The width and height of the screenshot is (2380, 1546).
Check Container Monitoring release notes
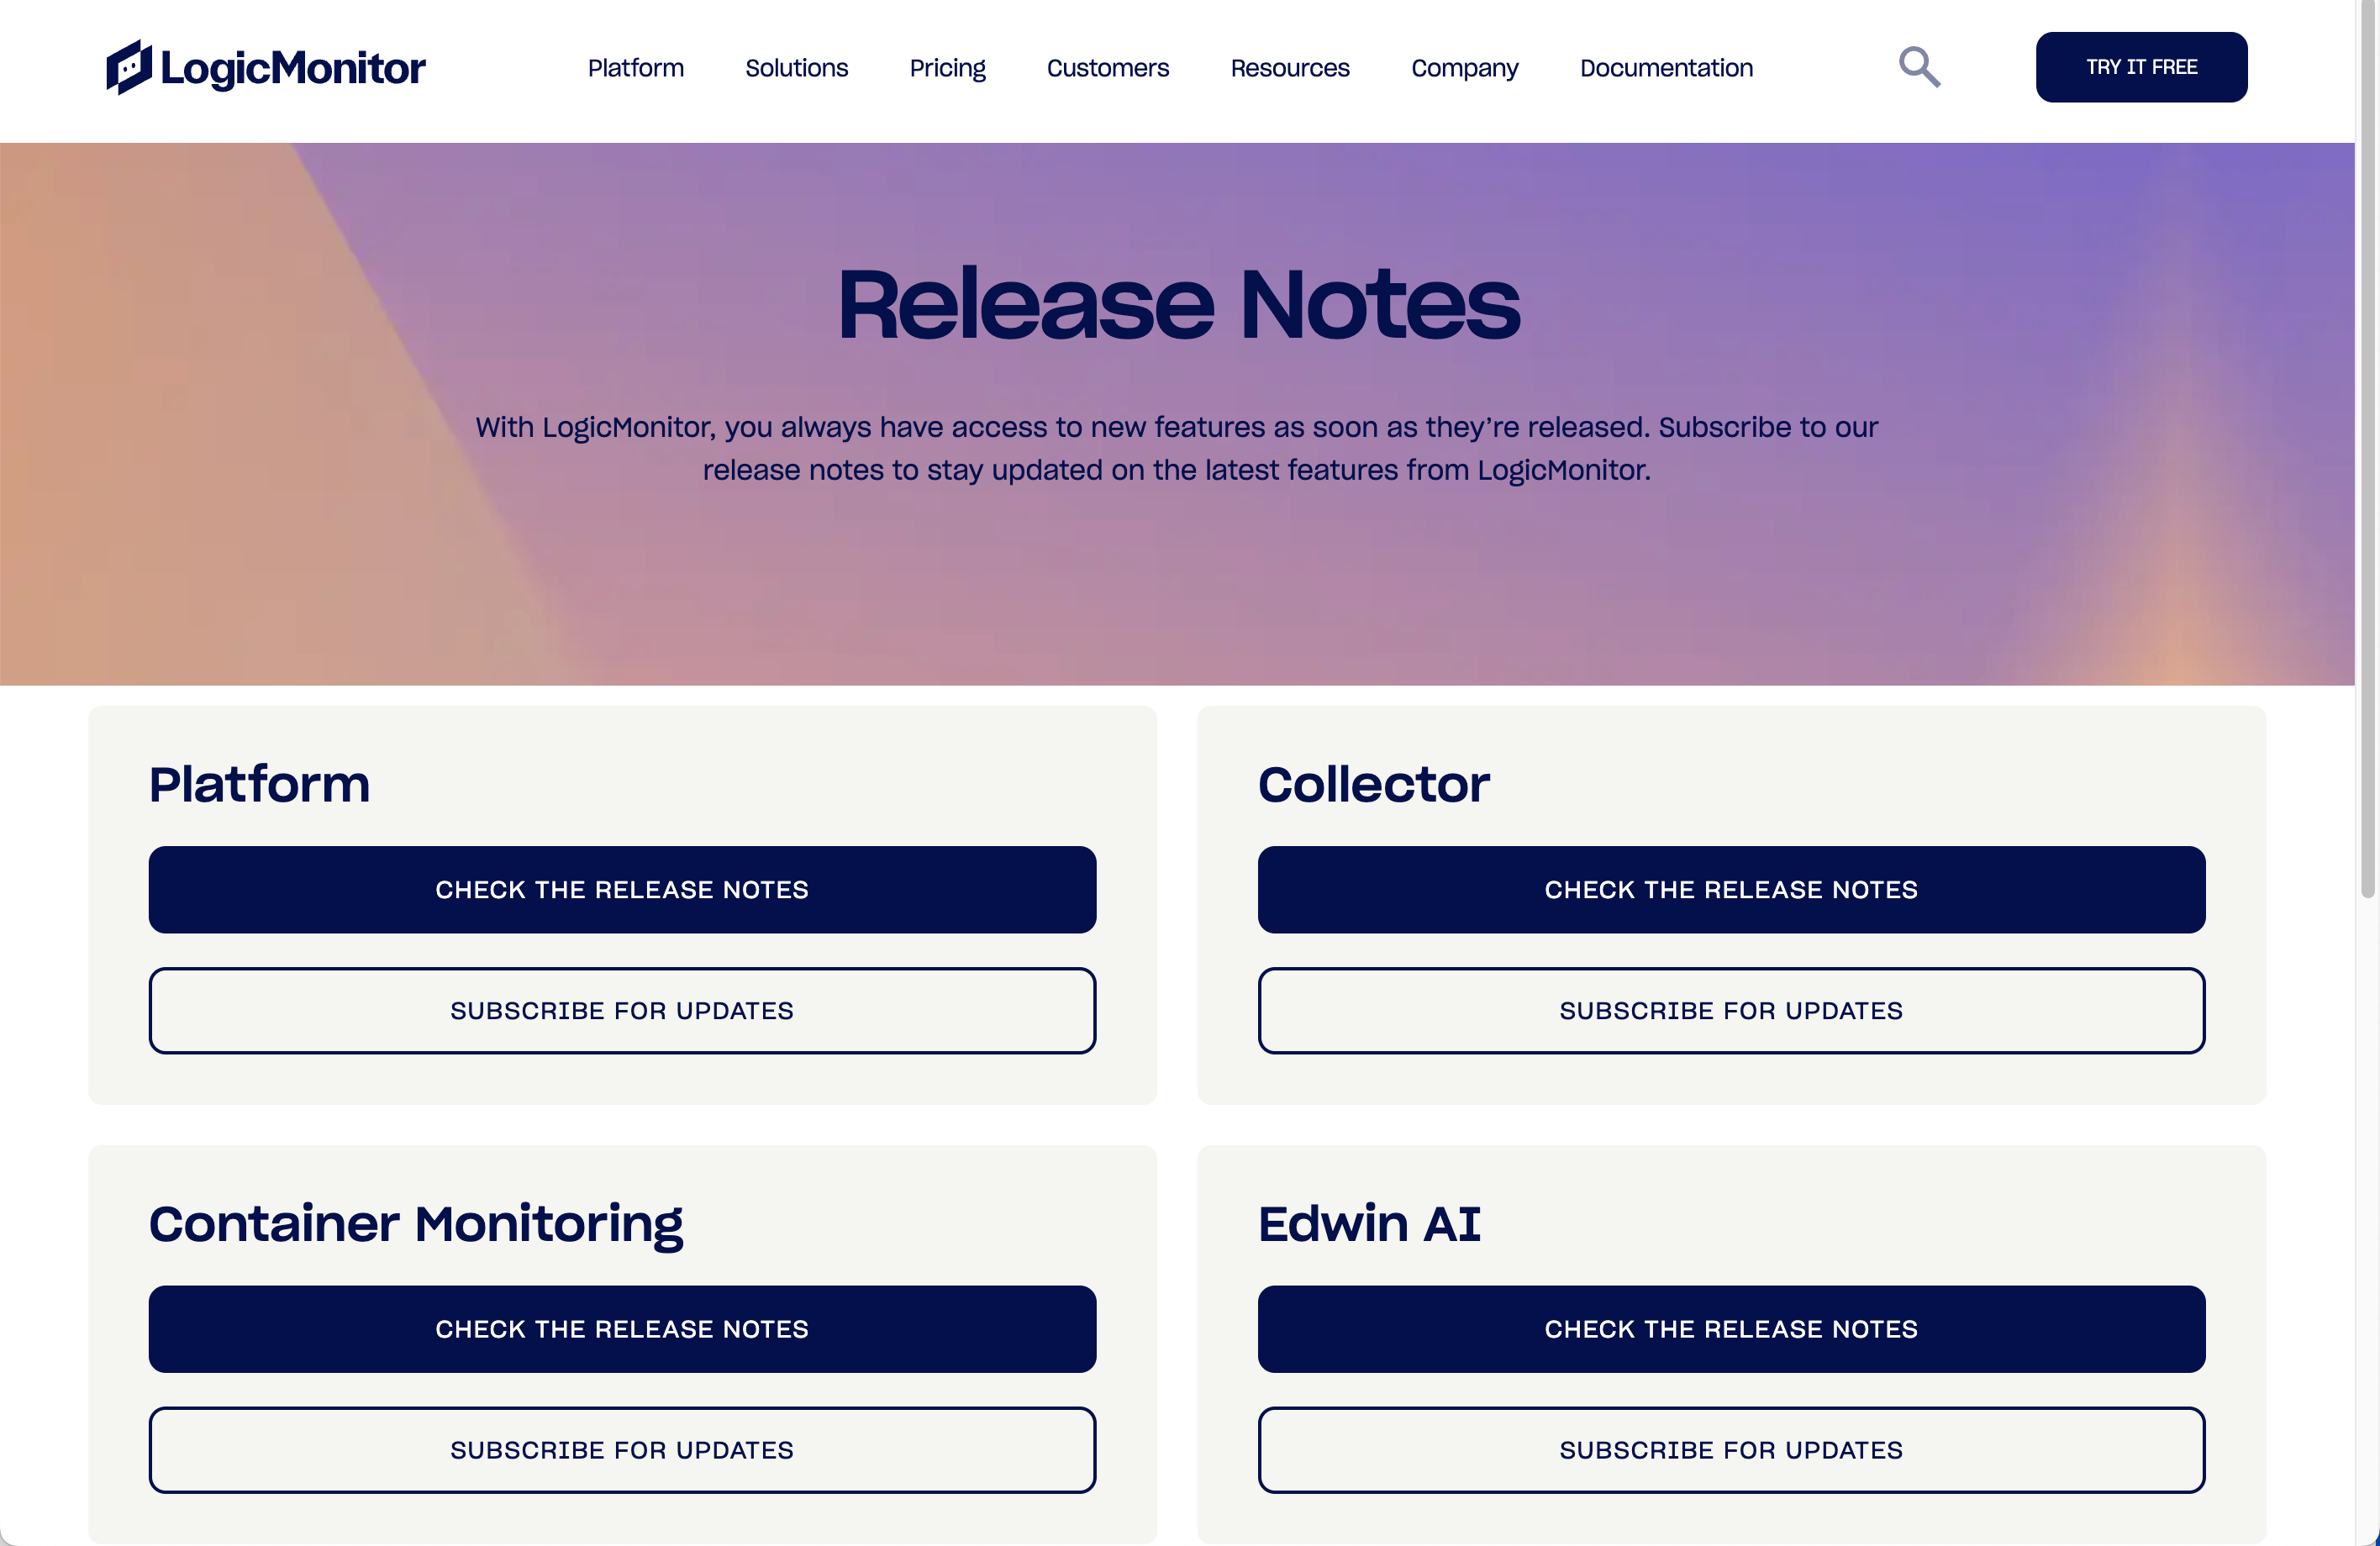click(x=623, y=1328)
